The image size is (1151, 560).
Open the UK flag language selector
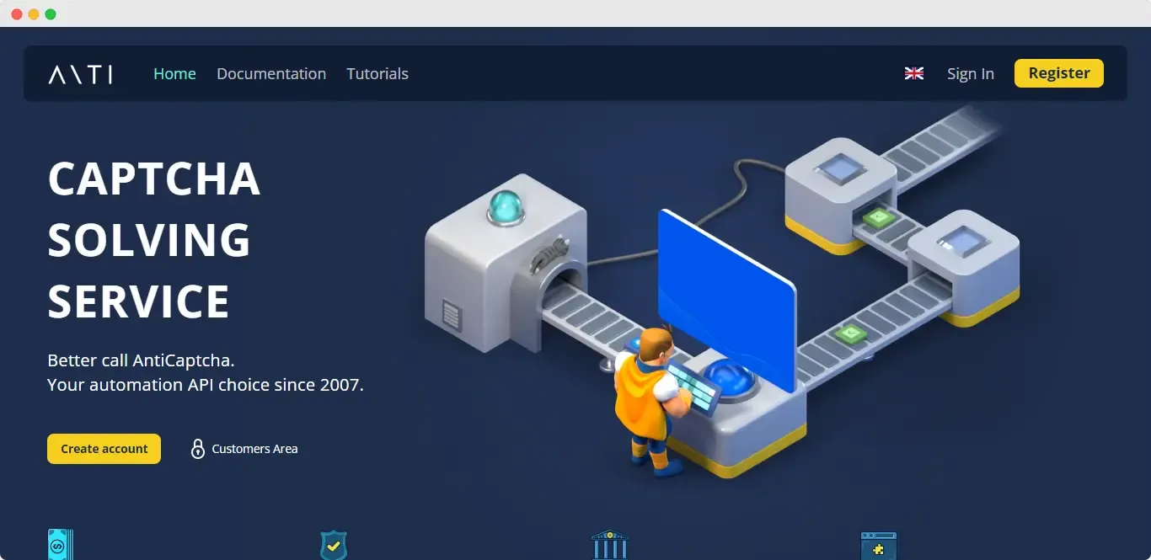(913, 73)
